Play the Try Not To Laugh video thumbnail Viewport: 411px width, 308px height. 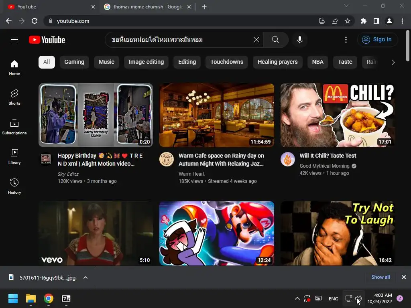click(338, 233)
